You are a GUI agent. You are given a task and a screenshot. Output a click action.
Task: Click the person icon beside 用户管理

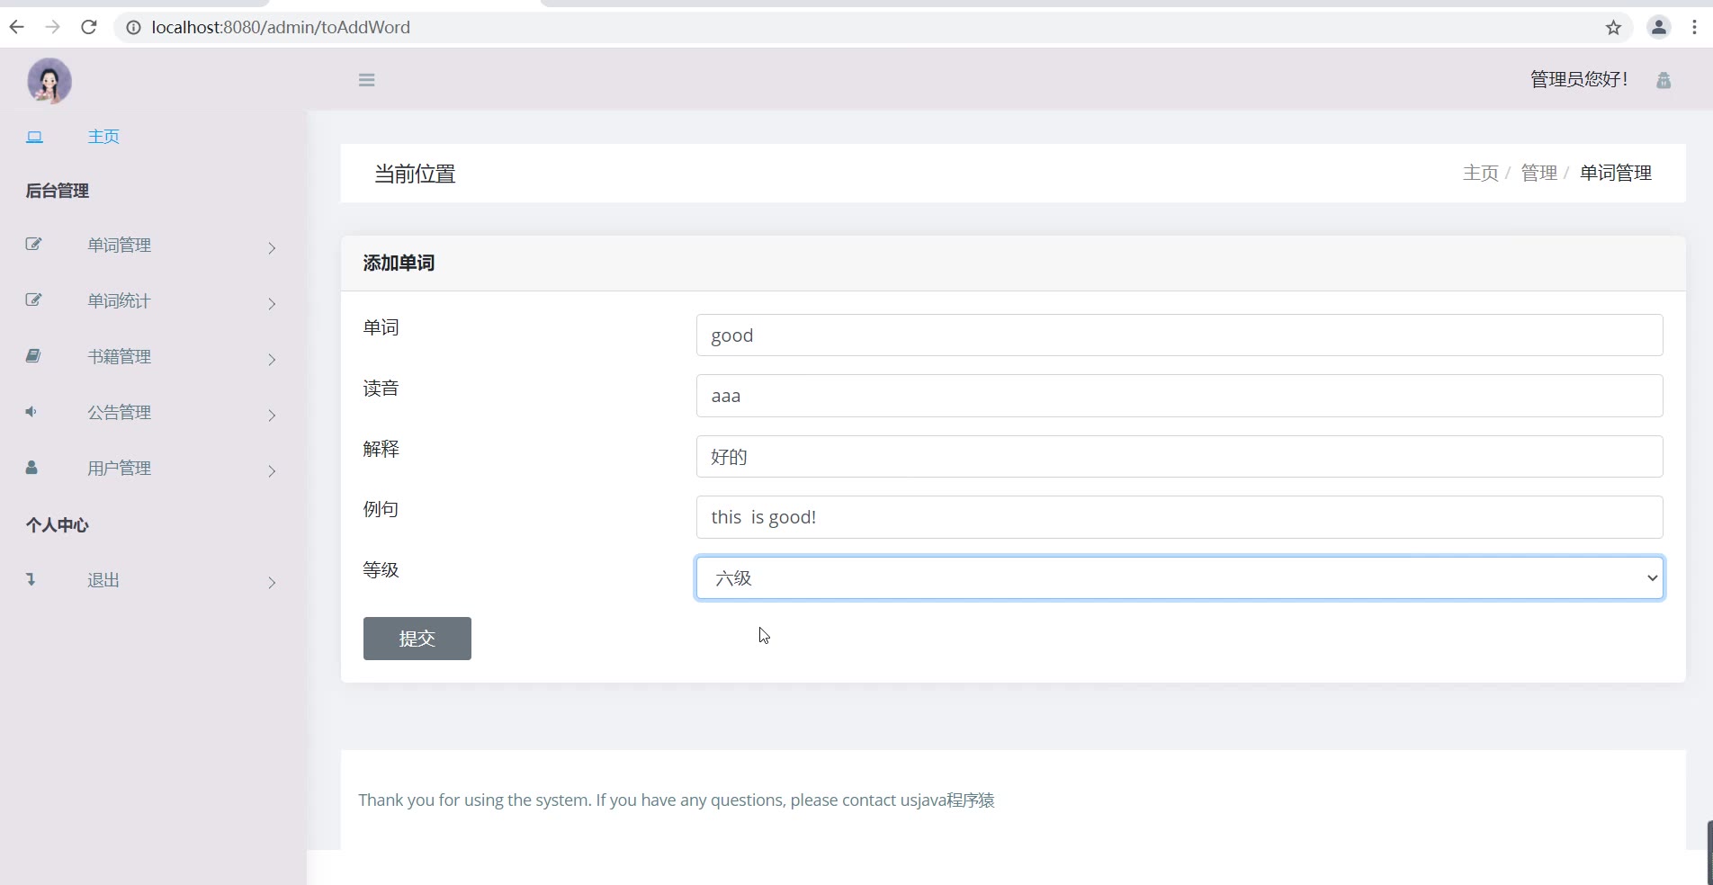tap(31, 467)
